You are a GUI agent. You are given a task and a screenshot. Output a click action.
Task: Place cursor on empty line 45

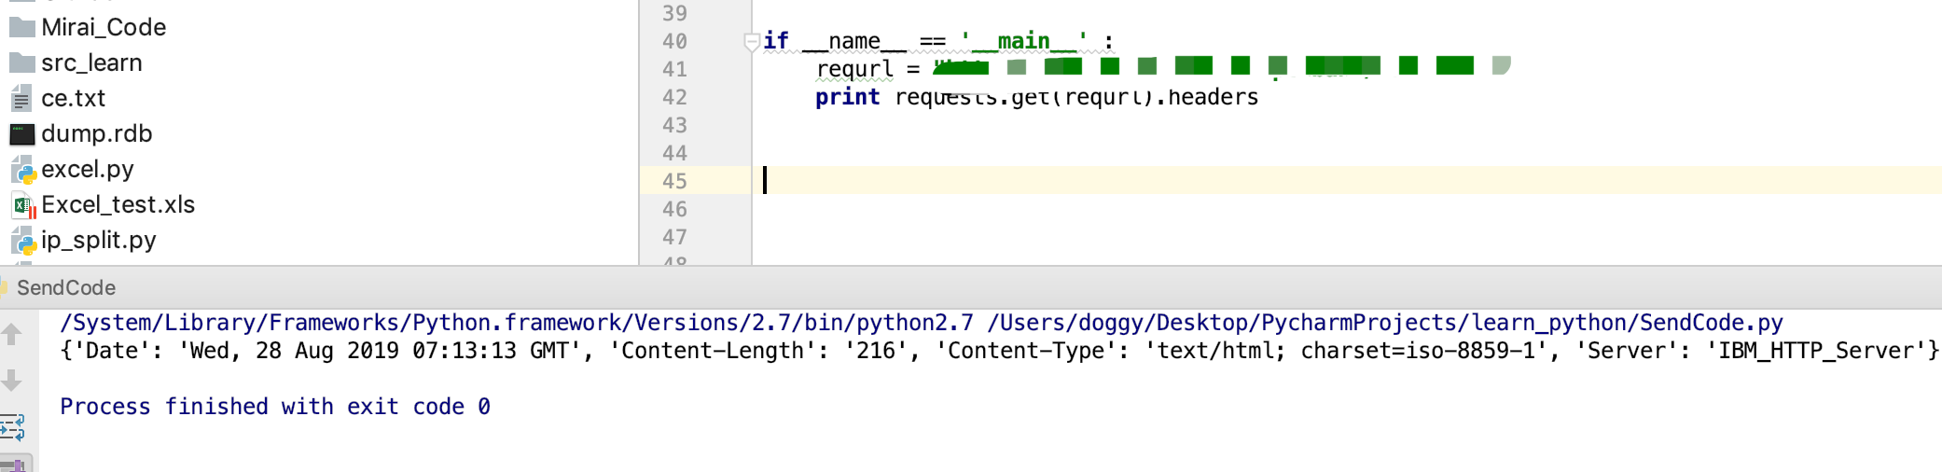(1347, 181)
